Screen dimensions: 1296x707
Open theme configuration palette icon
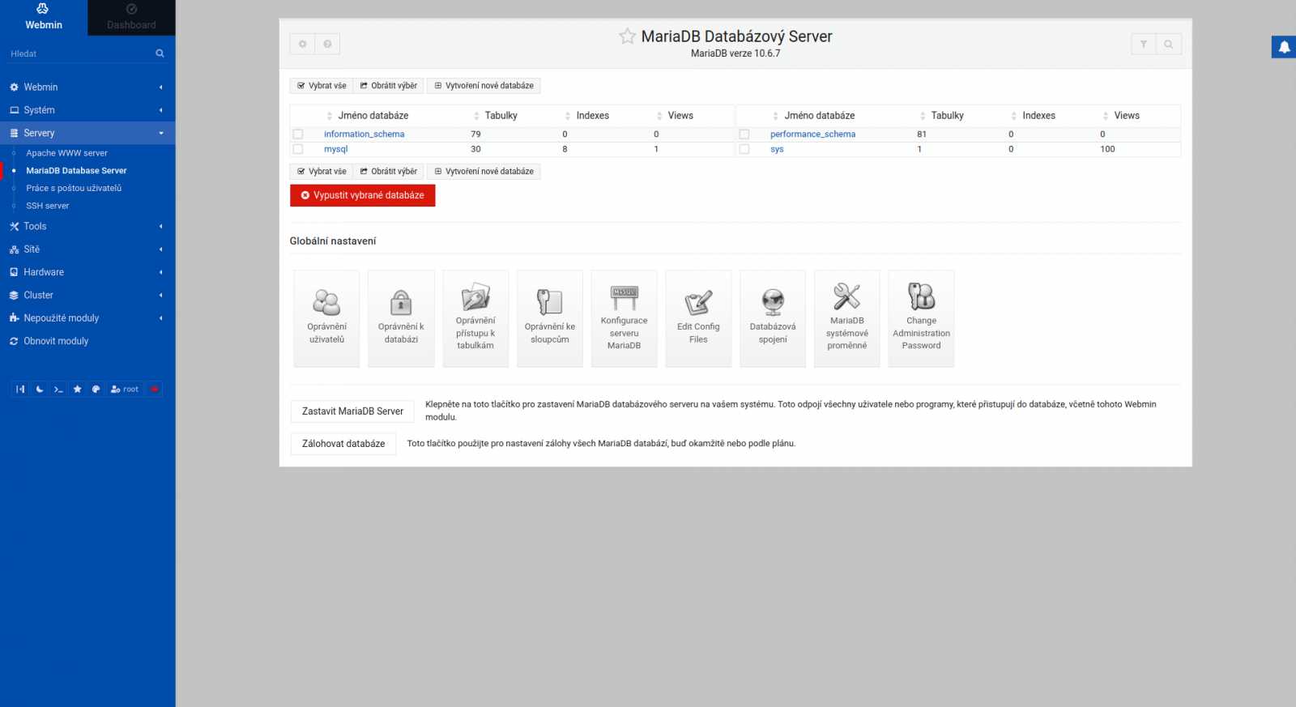96,390
